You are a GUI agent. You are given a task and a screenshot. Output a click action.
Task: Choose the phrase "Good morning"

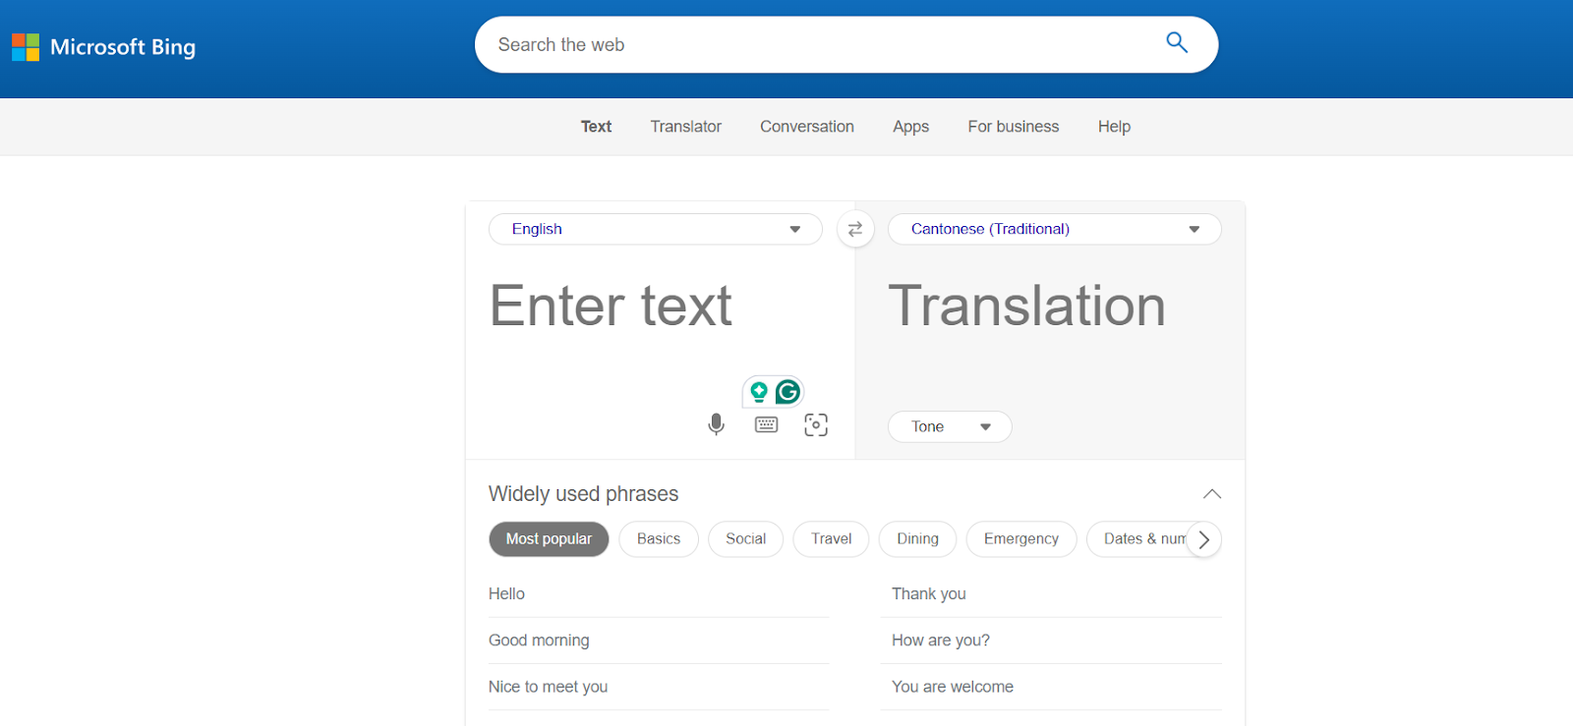[x=539, y=641]
